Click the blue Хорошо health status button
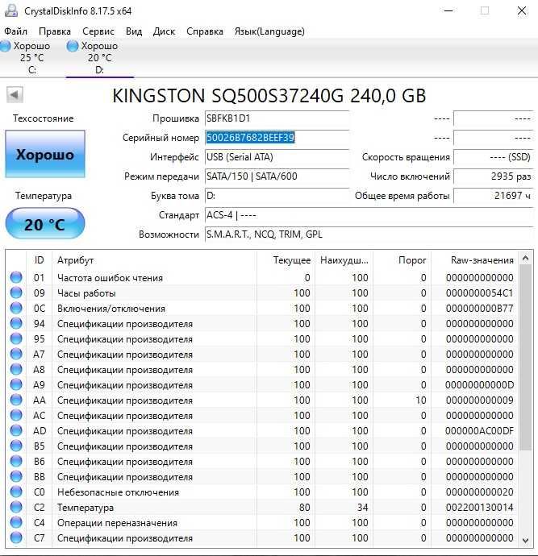 45,154
